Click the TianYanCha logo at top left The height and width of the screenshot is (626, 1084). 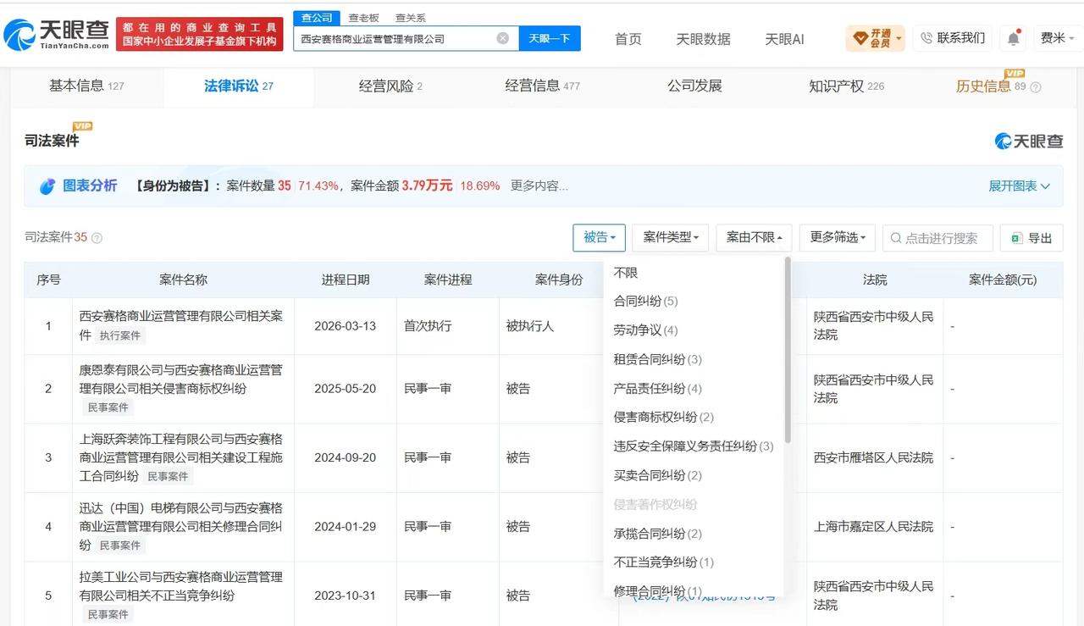pyautogui.click(x=56, y=35)
